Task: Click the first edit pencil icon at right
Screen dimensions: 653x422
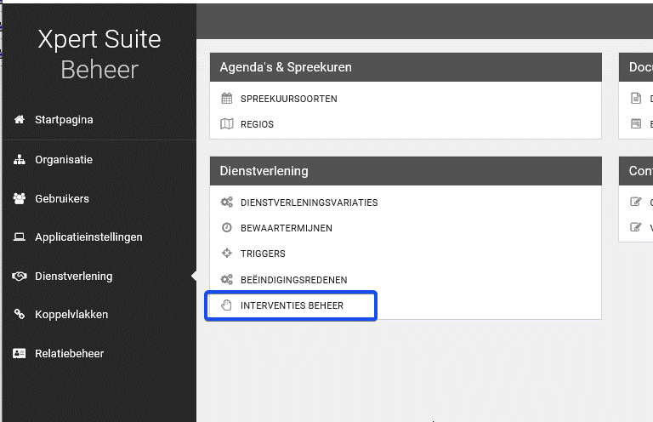Action: (635, 202)
